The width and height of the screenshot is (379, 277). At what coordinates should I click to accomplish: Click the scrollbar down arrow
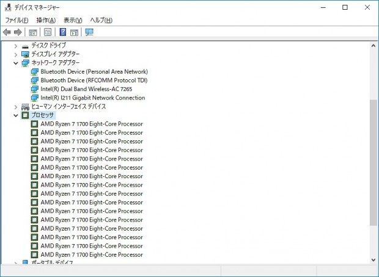pyautogui.click(x=373, y=260)
